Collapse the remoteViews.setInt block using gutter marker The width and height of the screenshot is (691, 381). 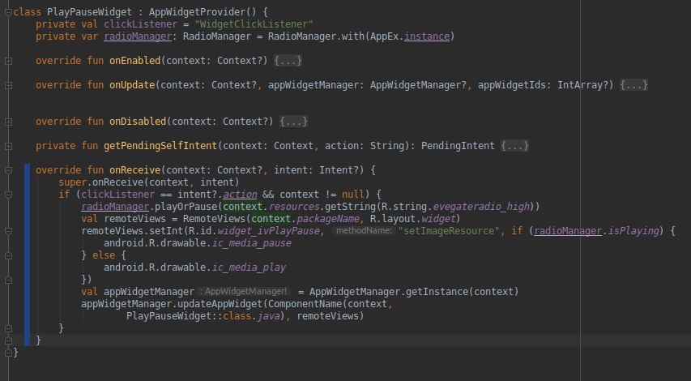8,231
